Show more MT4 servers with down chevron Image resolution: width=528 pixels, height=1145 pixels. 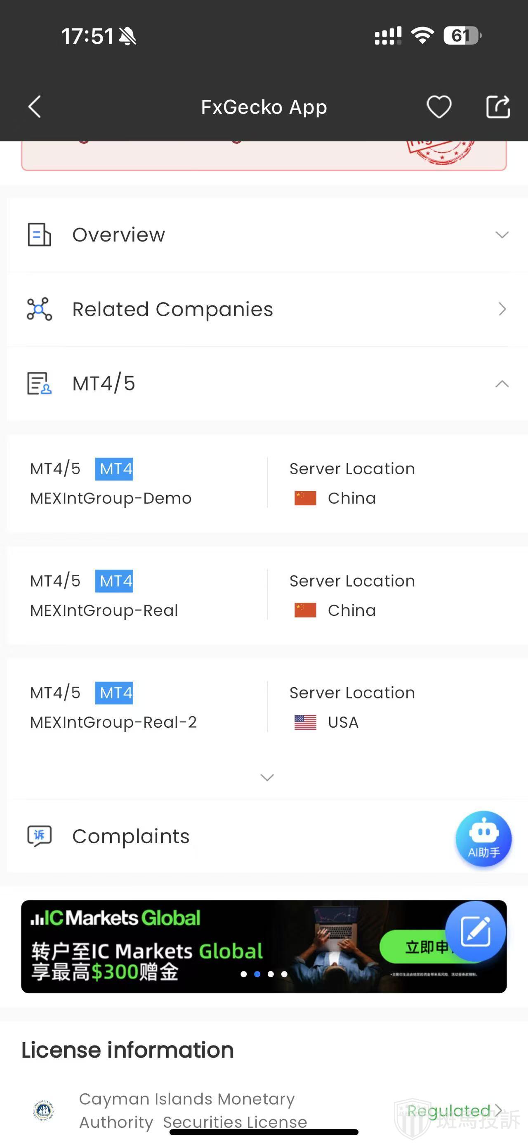point(267,777)
